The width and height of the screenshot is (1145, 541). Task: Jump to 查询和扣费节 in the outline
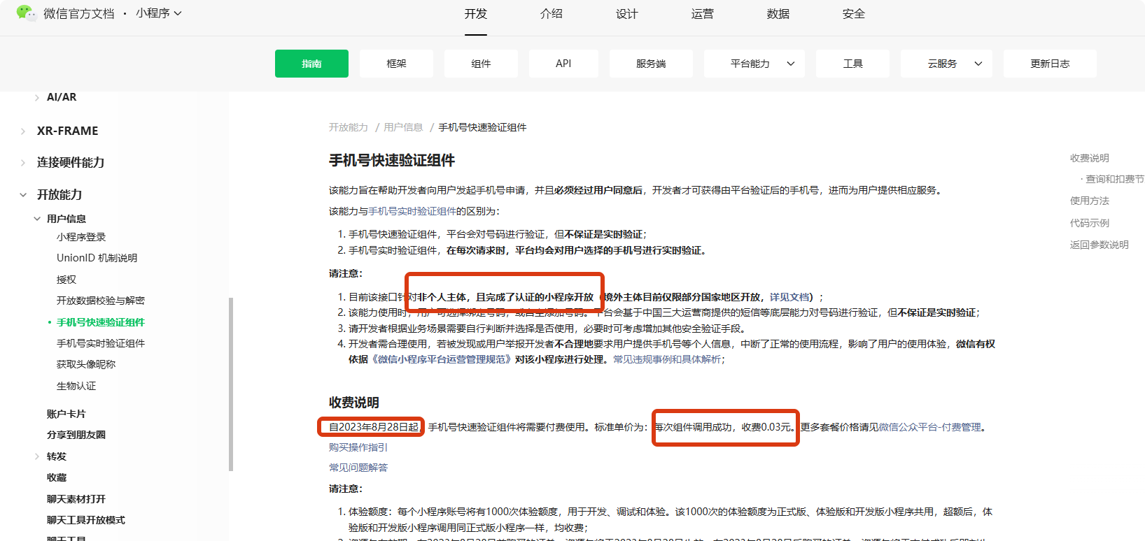pos(1114,180)
